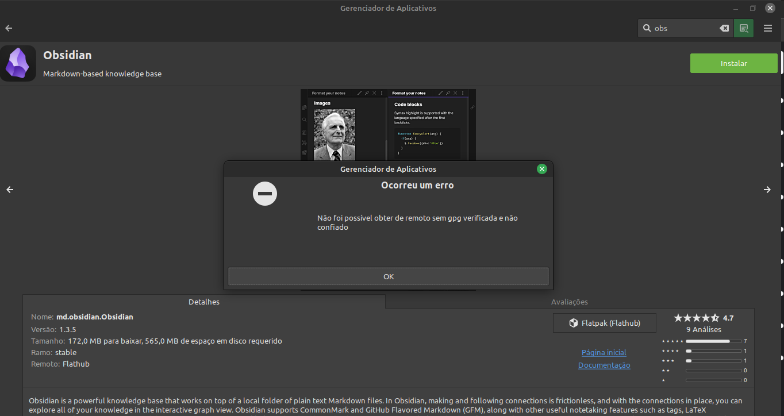Click the star rating 4.7 display
Image resolution: width=784 pixels, height=416 pixels.
704,318
